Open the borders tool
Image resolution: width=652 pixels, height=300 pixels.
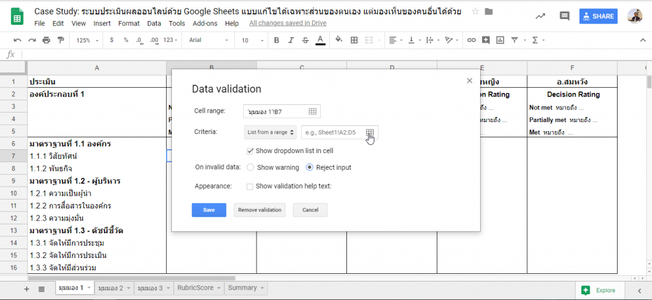pos(354,40)
